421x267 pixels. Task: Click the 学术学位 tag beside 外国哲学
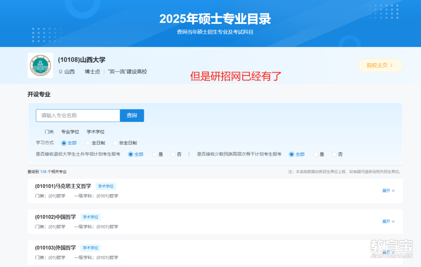click(90, 248)
